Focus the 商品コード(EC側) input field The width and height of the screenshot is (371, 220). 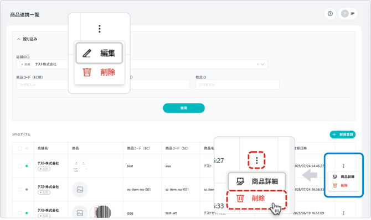pos(42,84)
